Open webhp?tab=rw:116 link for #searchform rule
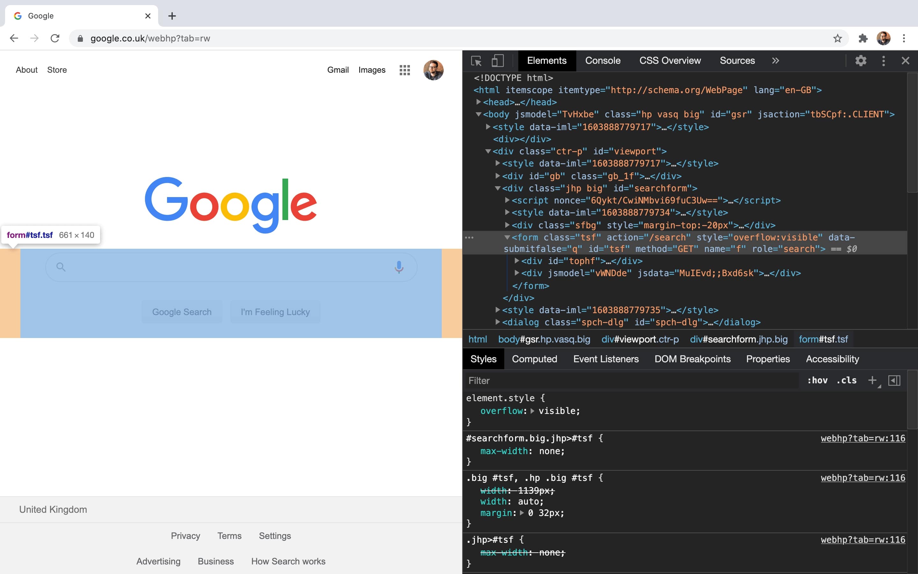Screen dimensions: 918x574 (863, 438)
